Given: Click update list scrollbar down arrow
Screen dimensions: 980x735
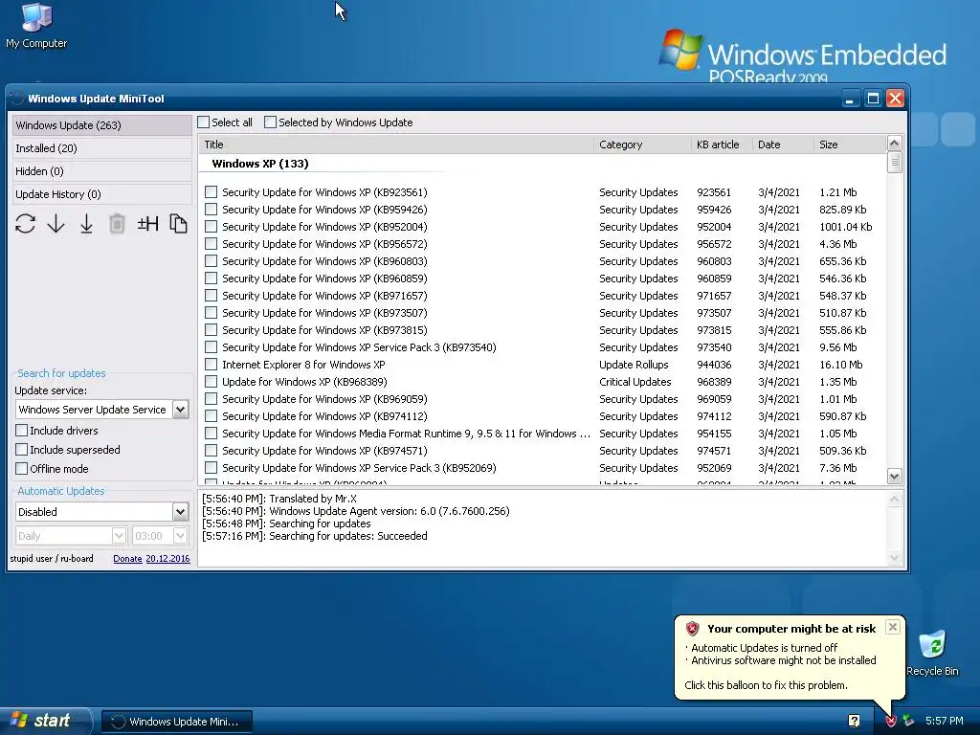Looking at the screenshot, I should click(895, 477).
